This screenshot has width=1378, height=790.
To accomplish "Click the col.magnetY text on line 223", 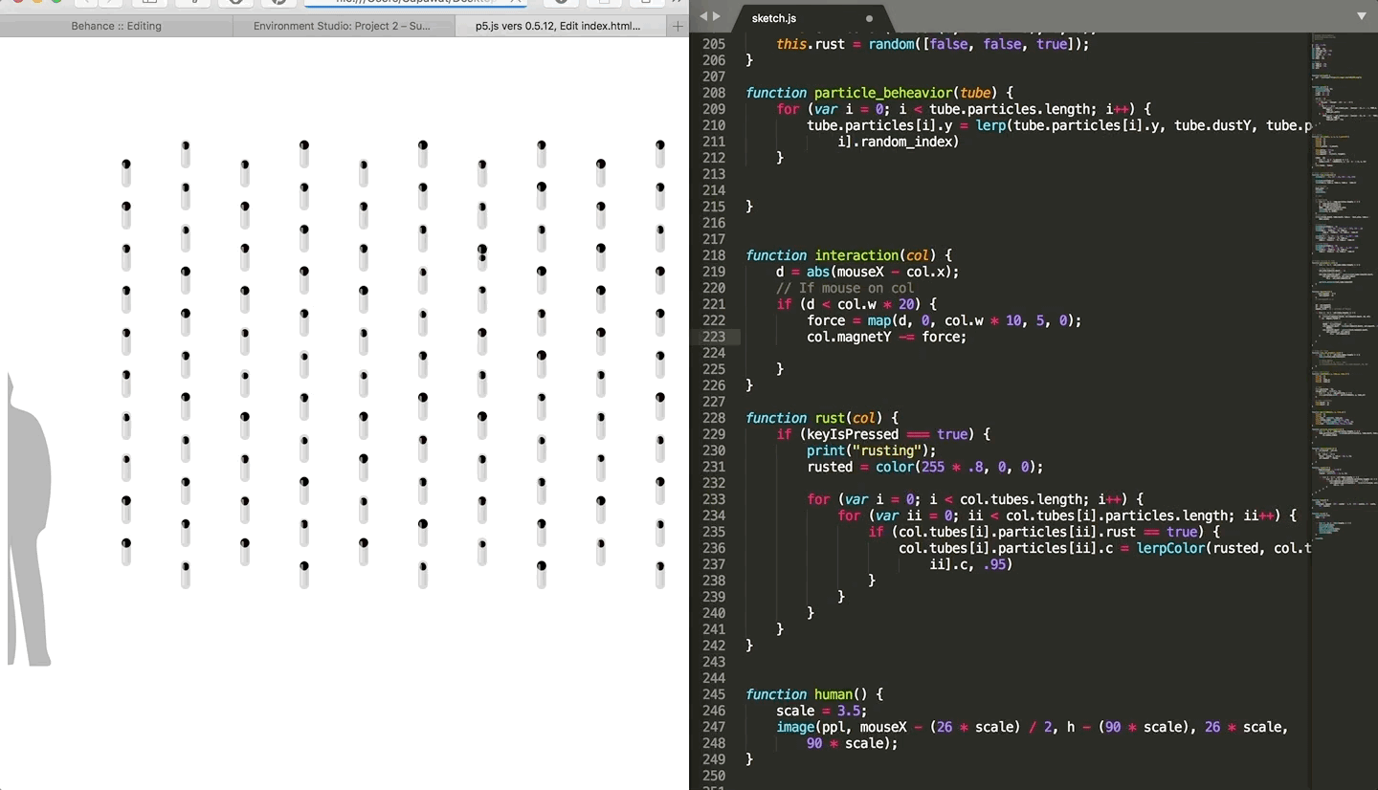I will pos(848,337).
